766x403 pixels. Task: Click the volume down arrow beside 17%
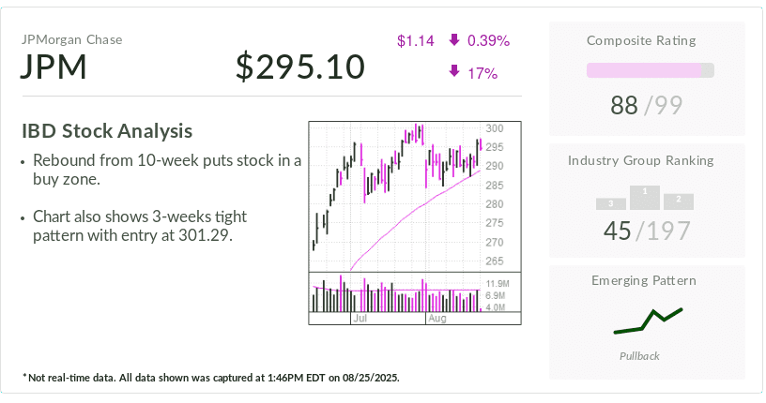pyautogui.click(x=454, y=72)
